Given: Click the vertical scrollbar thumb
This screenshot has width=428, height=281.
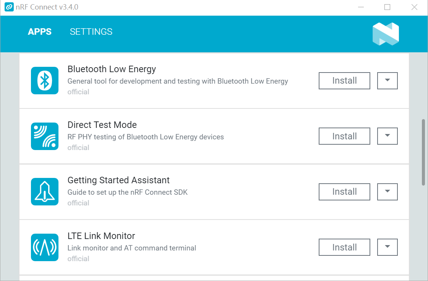Looking at the screenshot, I should 423,152.
